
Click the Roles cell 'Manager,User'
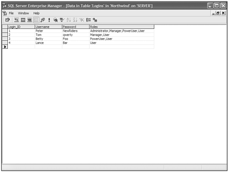pos(122,35)
